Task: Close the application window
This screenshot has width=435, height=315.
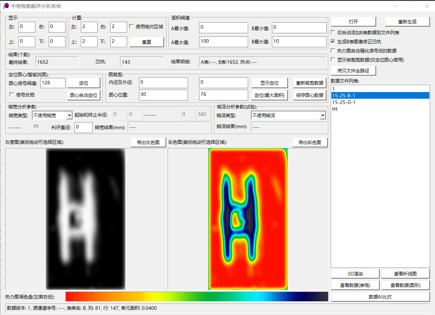Action: tap(427, 6)
